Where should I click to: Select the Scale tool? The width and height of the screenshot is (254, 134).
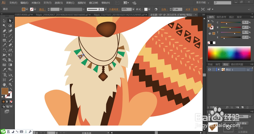10,50
